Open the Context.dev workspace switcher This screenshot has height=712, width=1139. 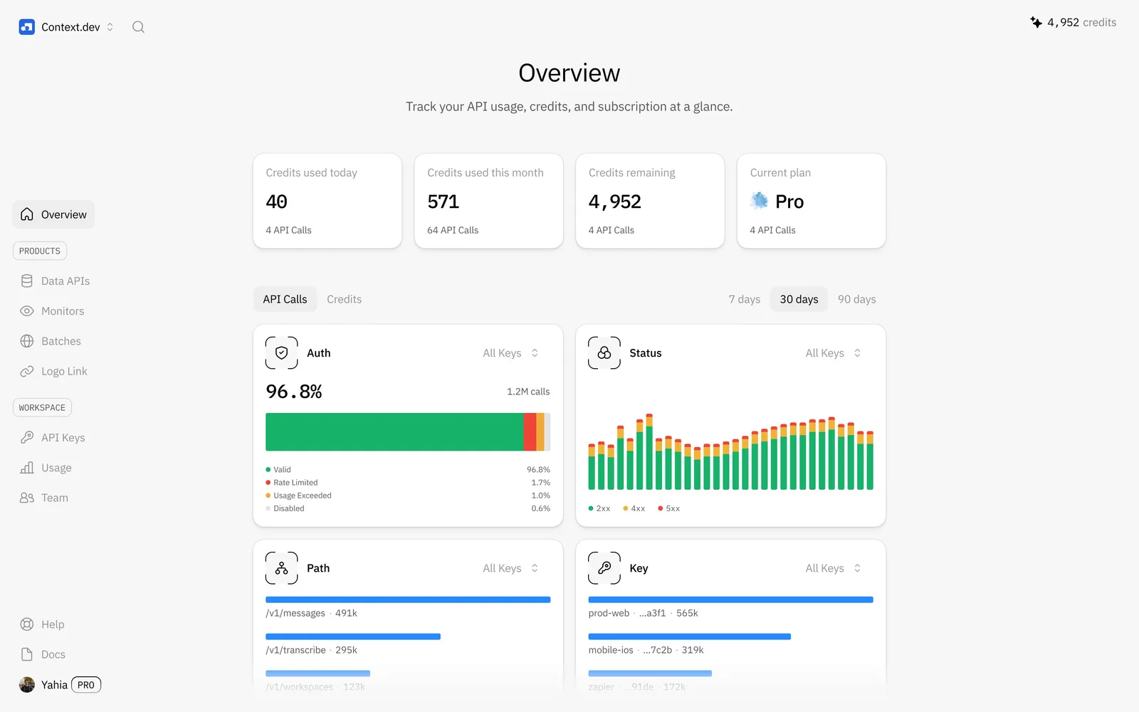pos(66,27)
